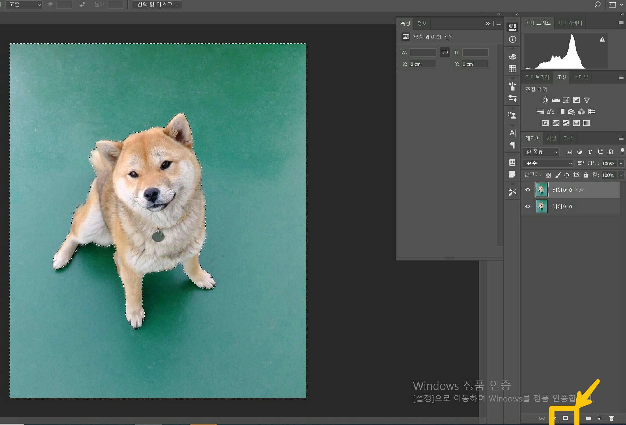Screen dimensions: 626x425
Task: Add a Curves adjustment layer
Action: click(x=566, y=100)
